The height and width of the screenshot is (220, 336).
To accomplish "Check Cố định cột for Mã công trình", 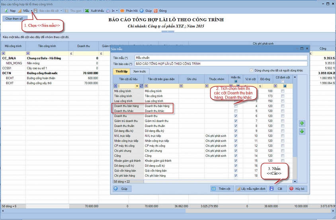I will pyautogui.click(x=283, y=91).
